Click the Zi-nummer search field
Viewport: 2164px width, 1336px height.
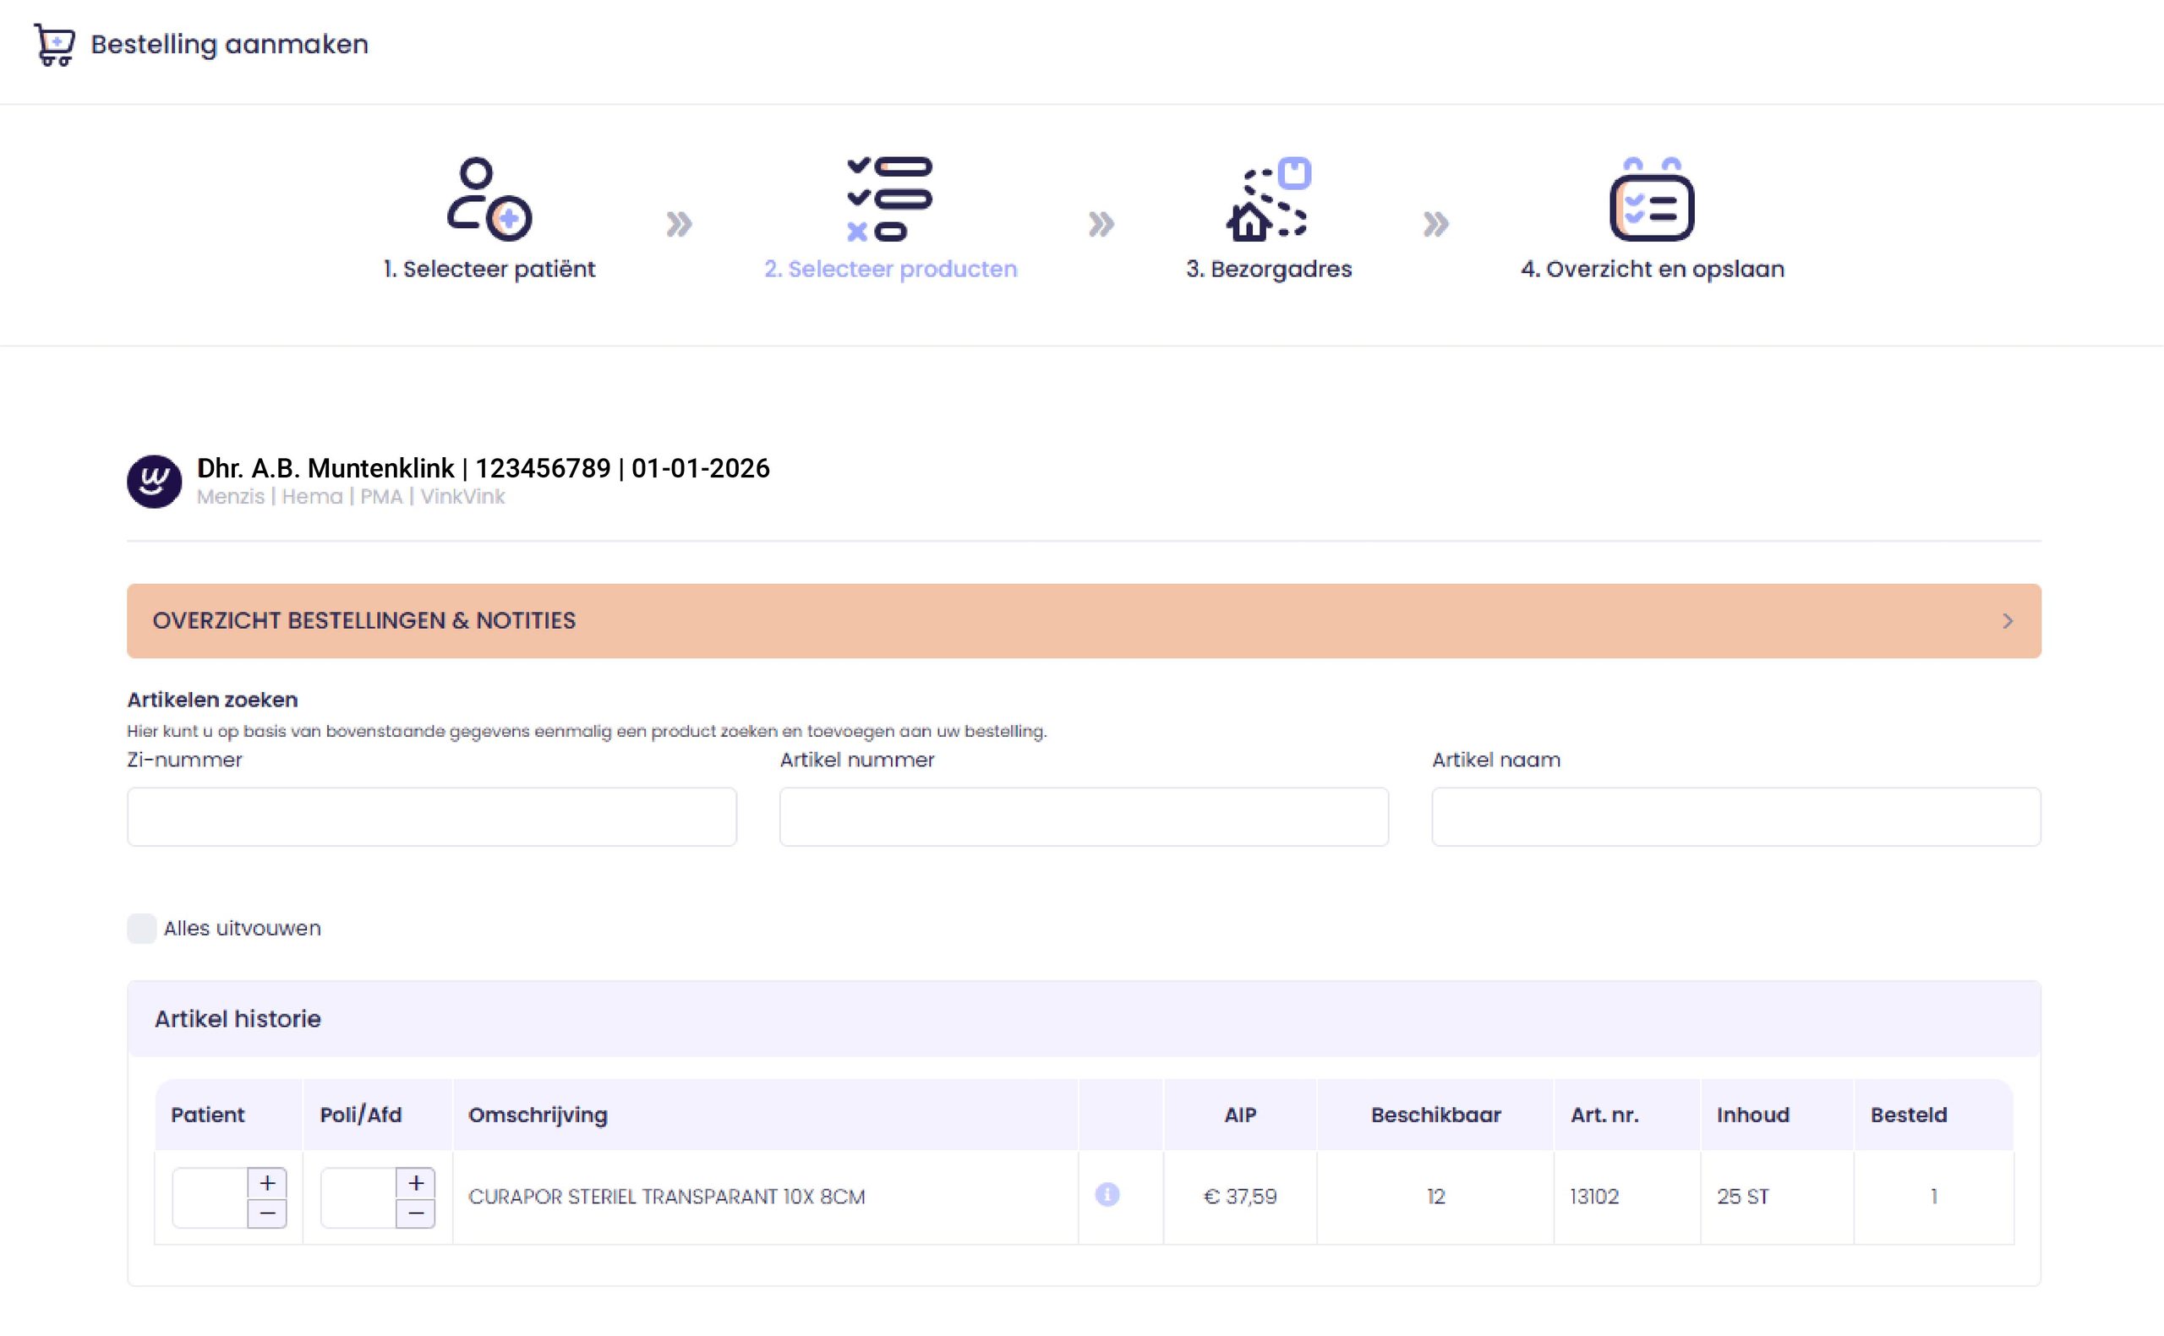pyautogui.click(x=431, y=816)
